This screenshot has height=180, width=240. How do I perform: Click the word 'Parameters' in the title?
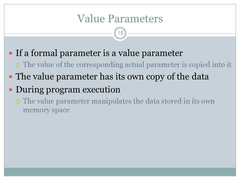(x=135, y=19)
